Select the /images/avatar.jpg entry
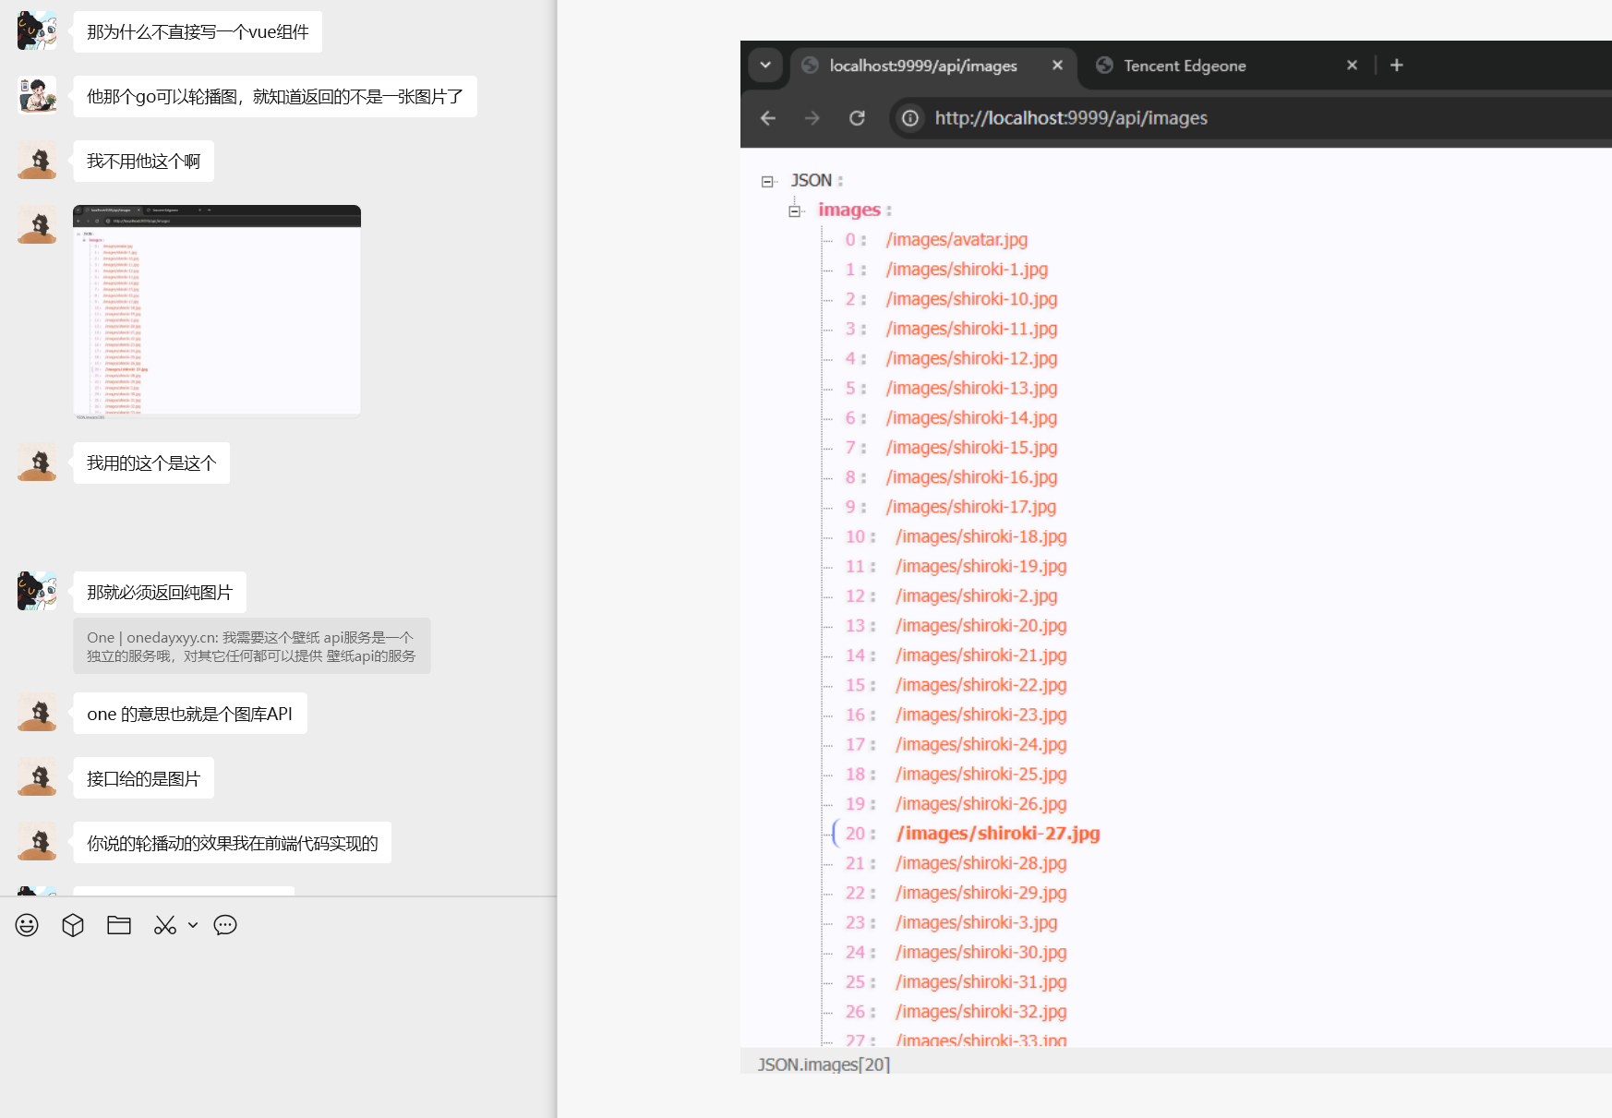This screenshot has height=1118, width=1612. (x=956, y=240)
